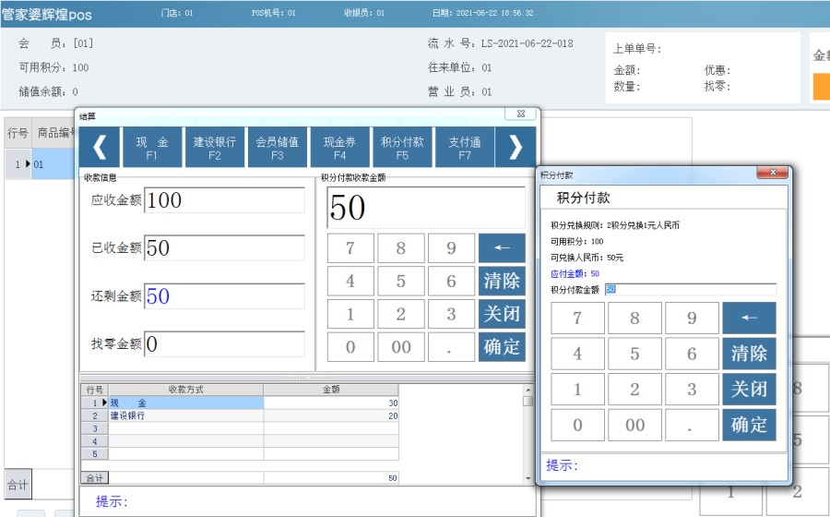This screenshot has width=830, height=517.
Task: Select 现金 F1 payment method
Action: (x=152, y=148)
